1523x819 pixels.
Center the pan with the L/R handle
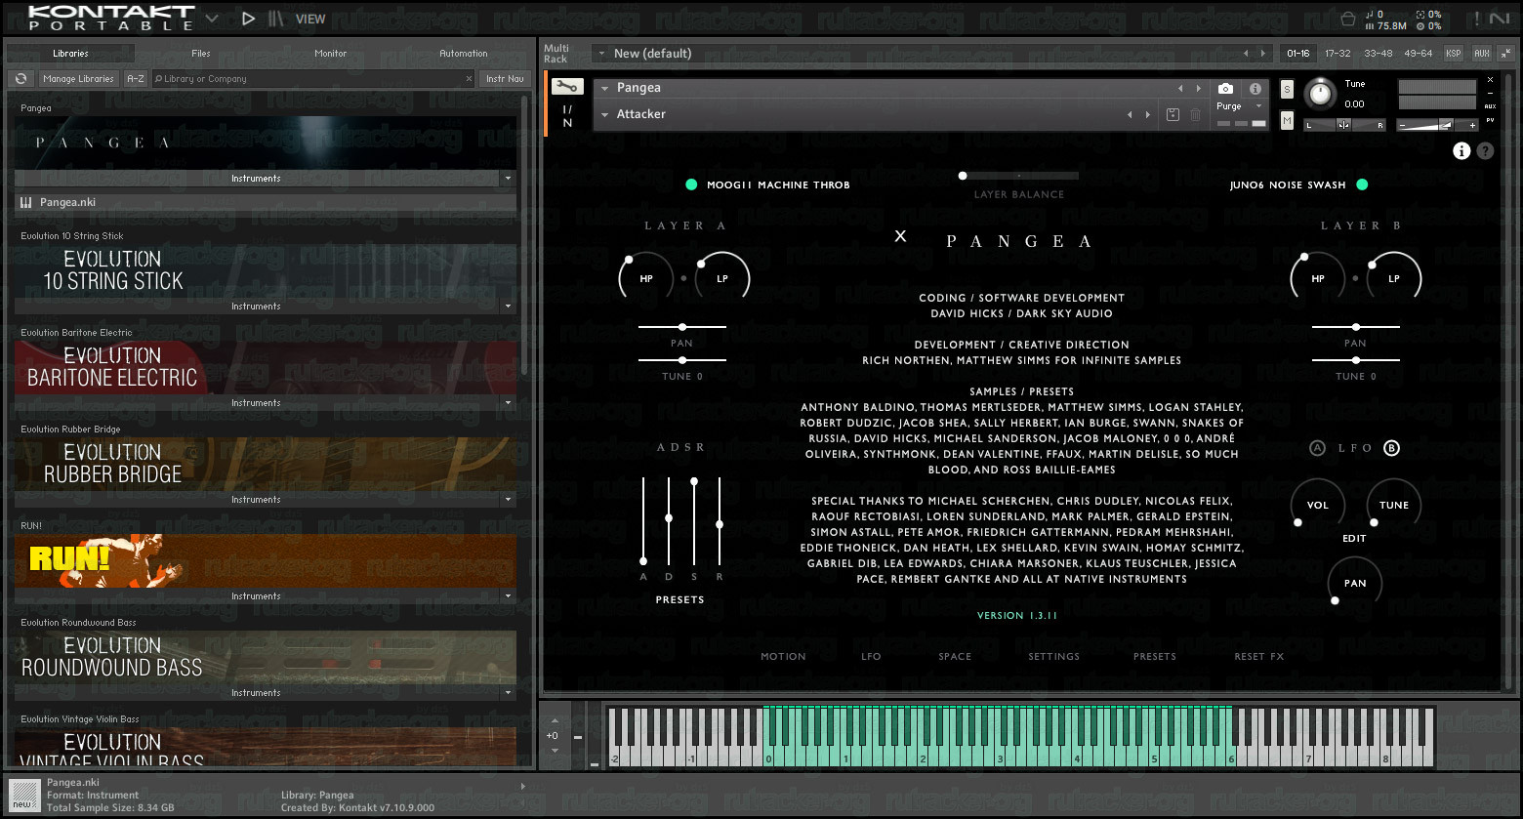coord(1344,125)
